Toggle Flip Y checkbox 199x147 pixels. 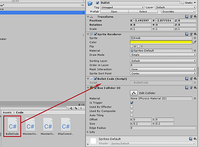[139, 46]
